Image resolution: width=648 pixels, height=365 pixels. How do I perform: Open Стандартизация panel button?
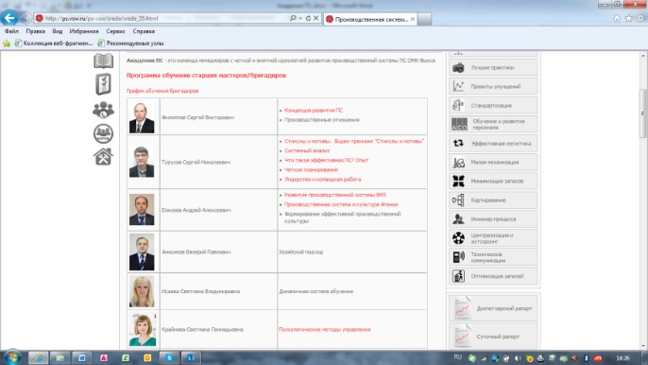click(493, 105)
